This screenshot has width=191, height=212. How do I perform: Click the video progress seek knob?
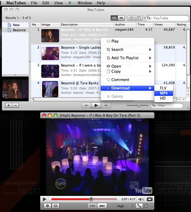[x=91, y=199]
